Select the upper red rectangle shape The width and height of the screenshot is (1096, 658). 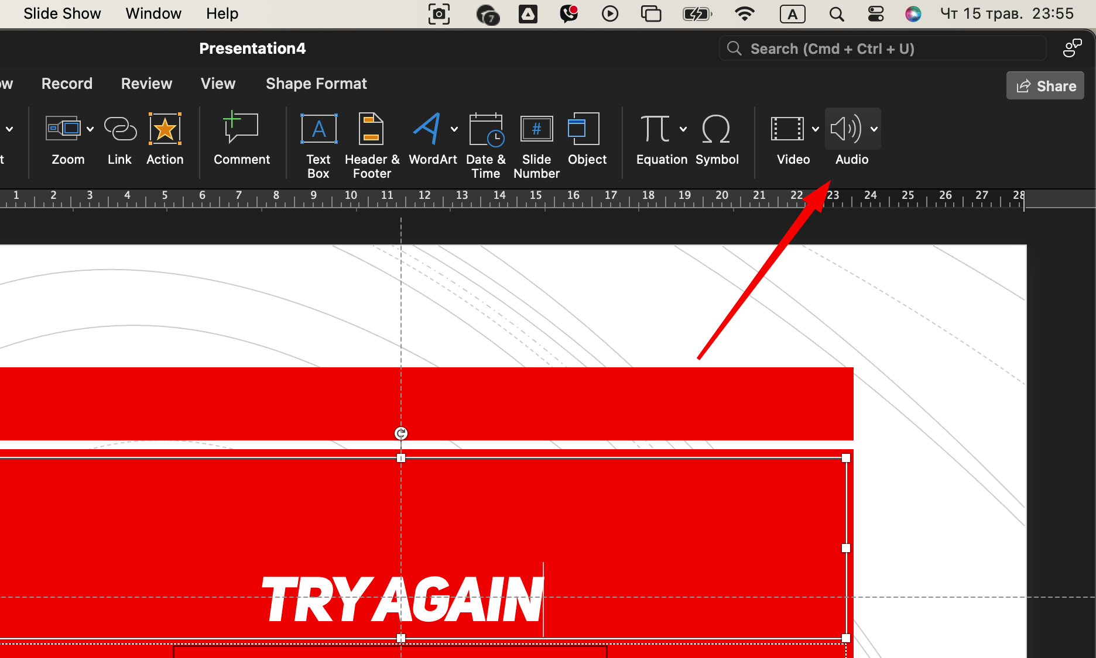pos(427,404)
